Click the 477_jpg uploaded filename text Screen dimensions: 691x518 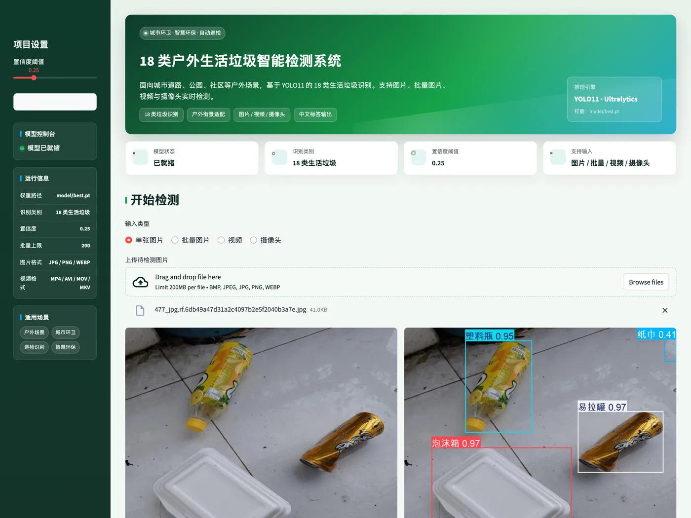pos(230,310)
